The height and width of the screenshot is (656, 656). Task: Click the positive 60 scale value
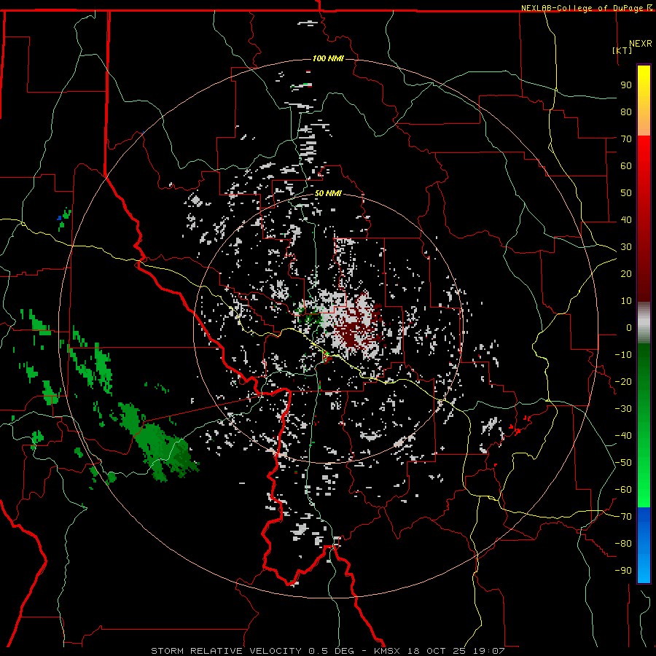click(626, 165)
